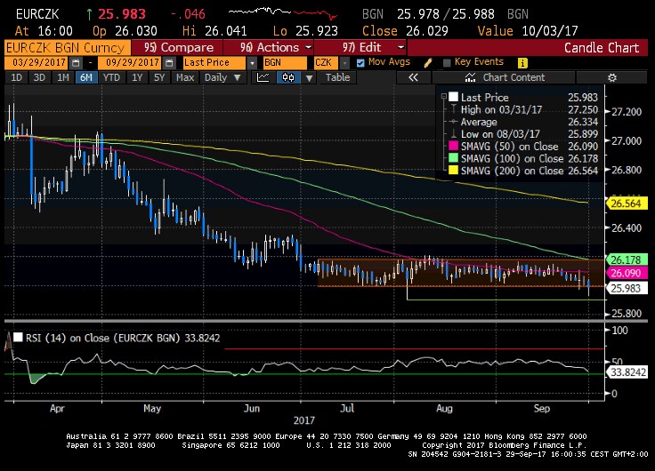Collapse panel with double left arrows
Image resolution: width=655 pixels, height=471 pixels.
tap(413, 77)
